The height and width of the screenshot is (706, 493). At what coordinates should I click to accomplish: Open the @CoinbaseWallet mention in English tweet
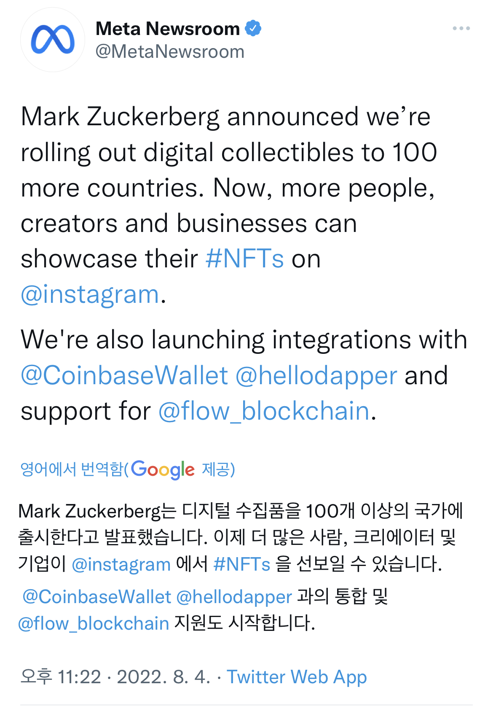[x=124, y=375]
